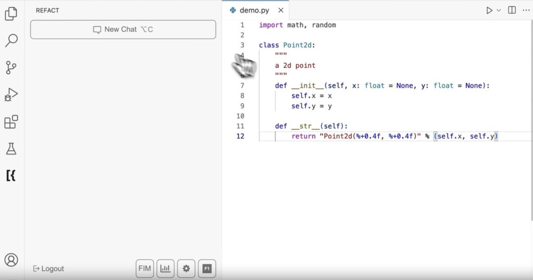Click the 'class Point2d:' line
This screenshot has height=280, width=533.
click(287, 45)
